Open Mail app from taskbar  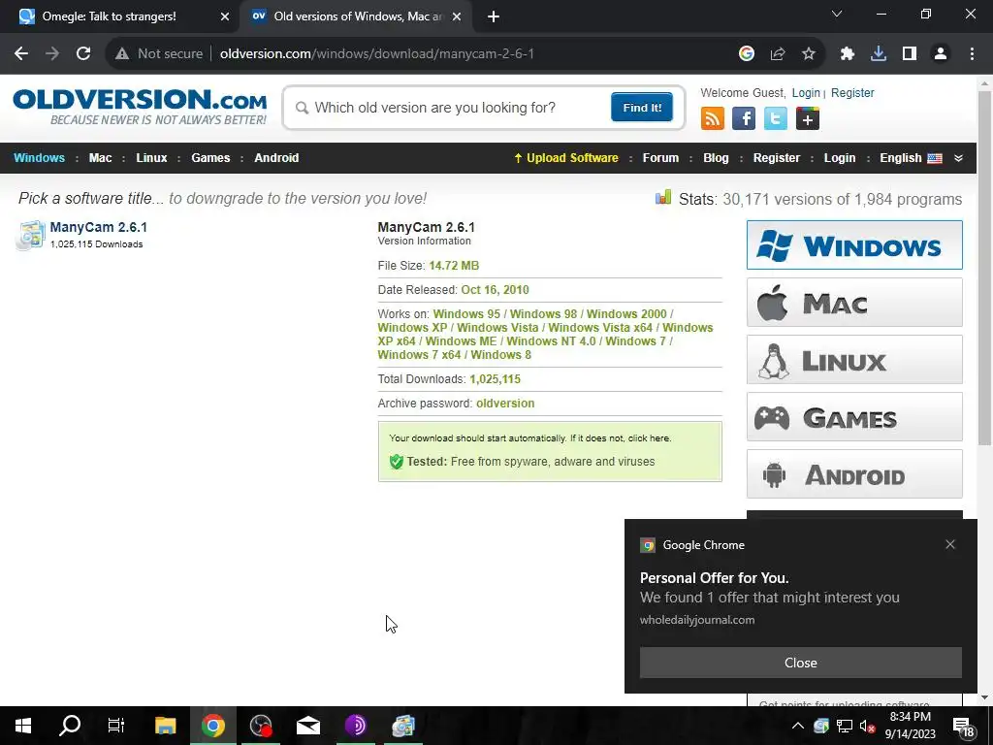308,726
